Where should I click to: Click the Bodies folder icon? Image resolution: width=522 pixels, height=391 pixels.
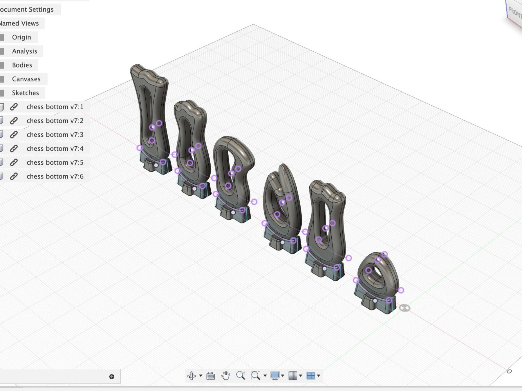click(x=2, y=65)
